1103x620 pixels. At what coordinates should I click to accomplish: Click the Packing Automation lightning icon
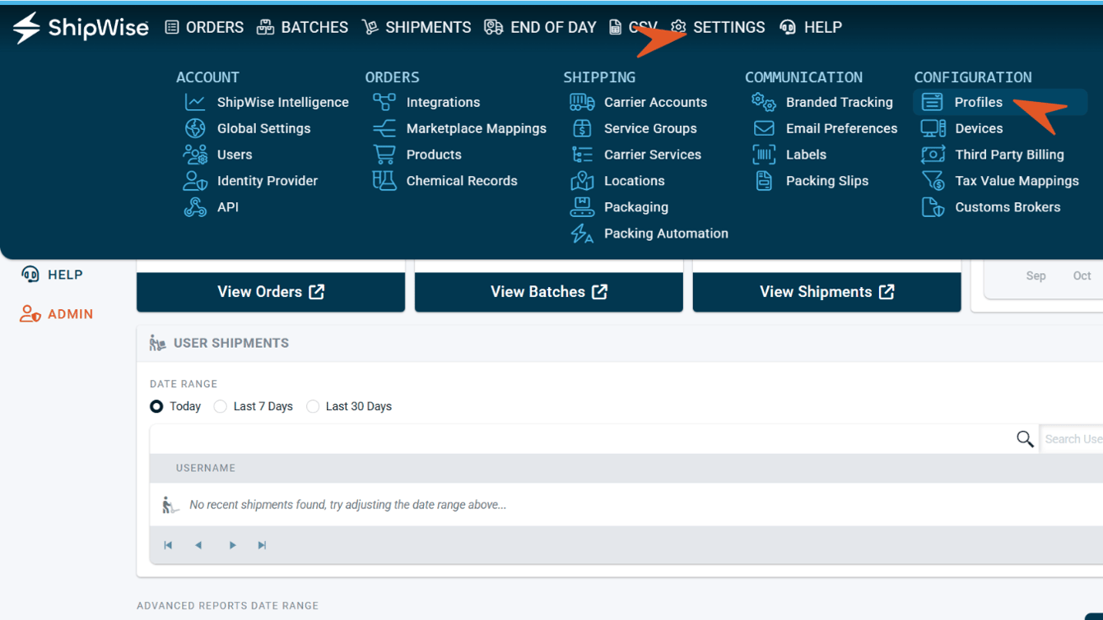[x=582, y=234]
